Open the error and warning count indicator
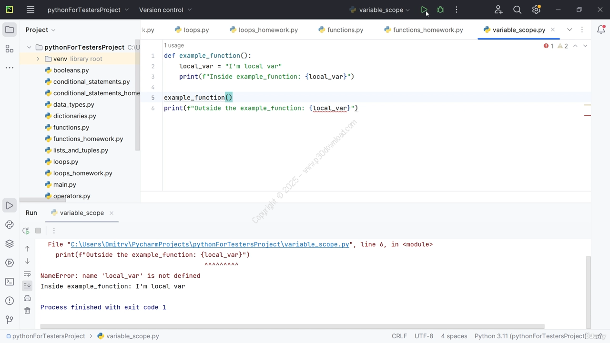The image size is (610, 343). 556,46
